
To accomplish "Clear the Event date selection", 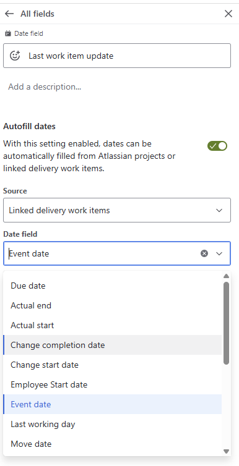I will pos(204,253).
